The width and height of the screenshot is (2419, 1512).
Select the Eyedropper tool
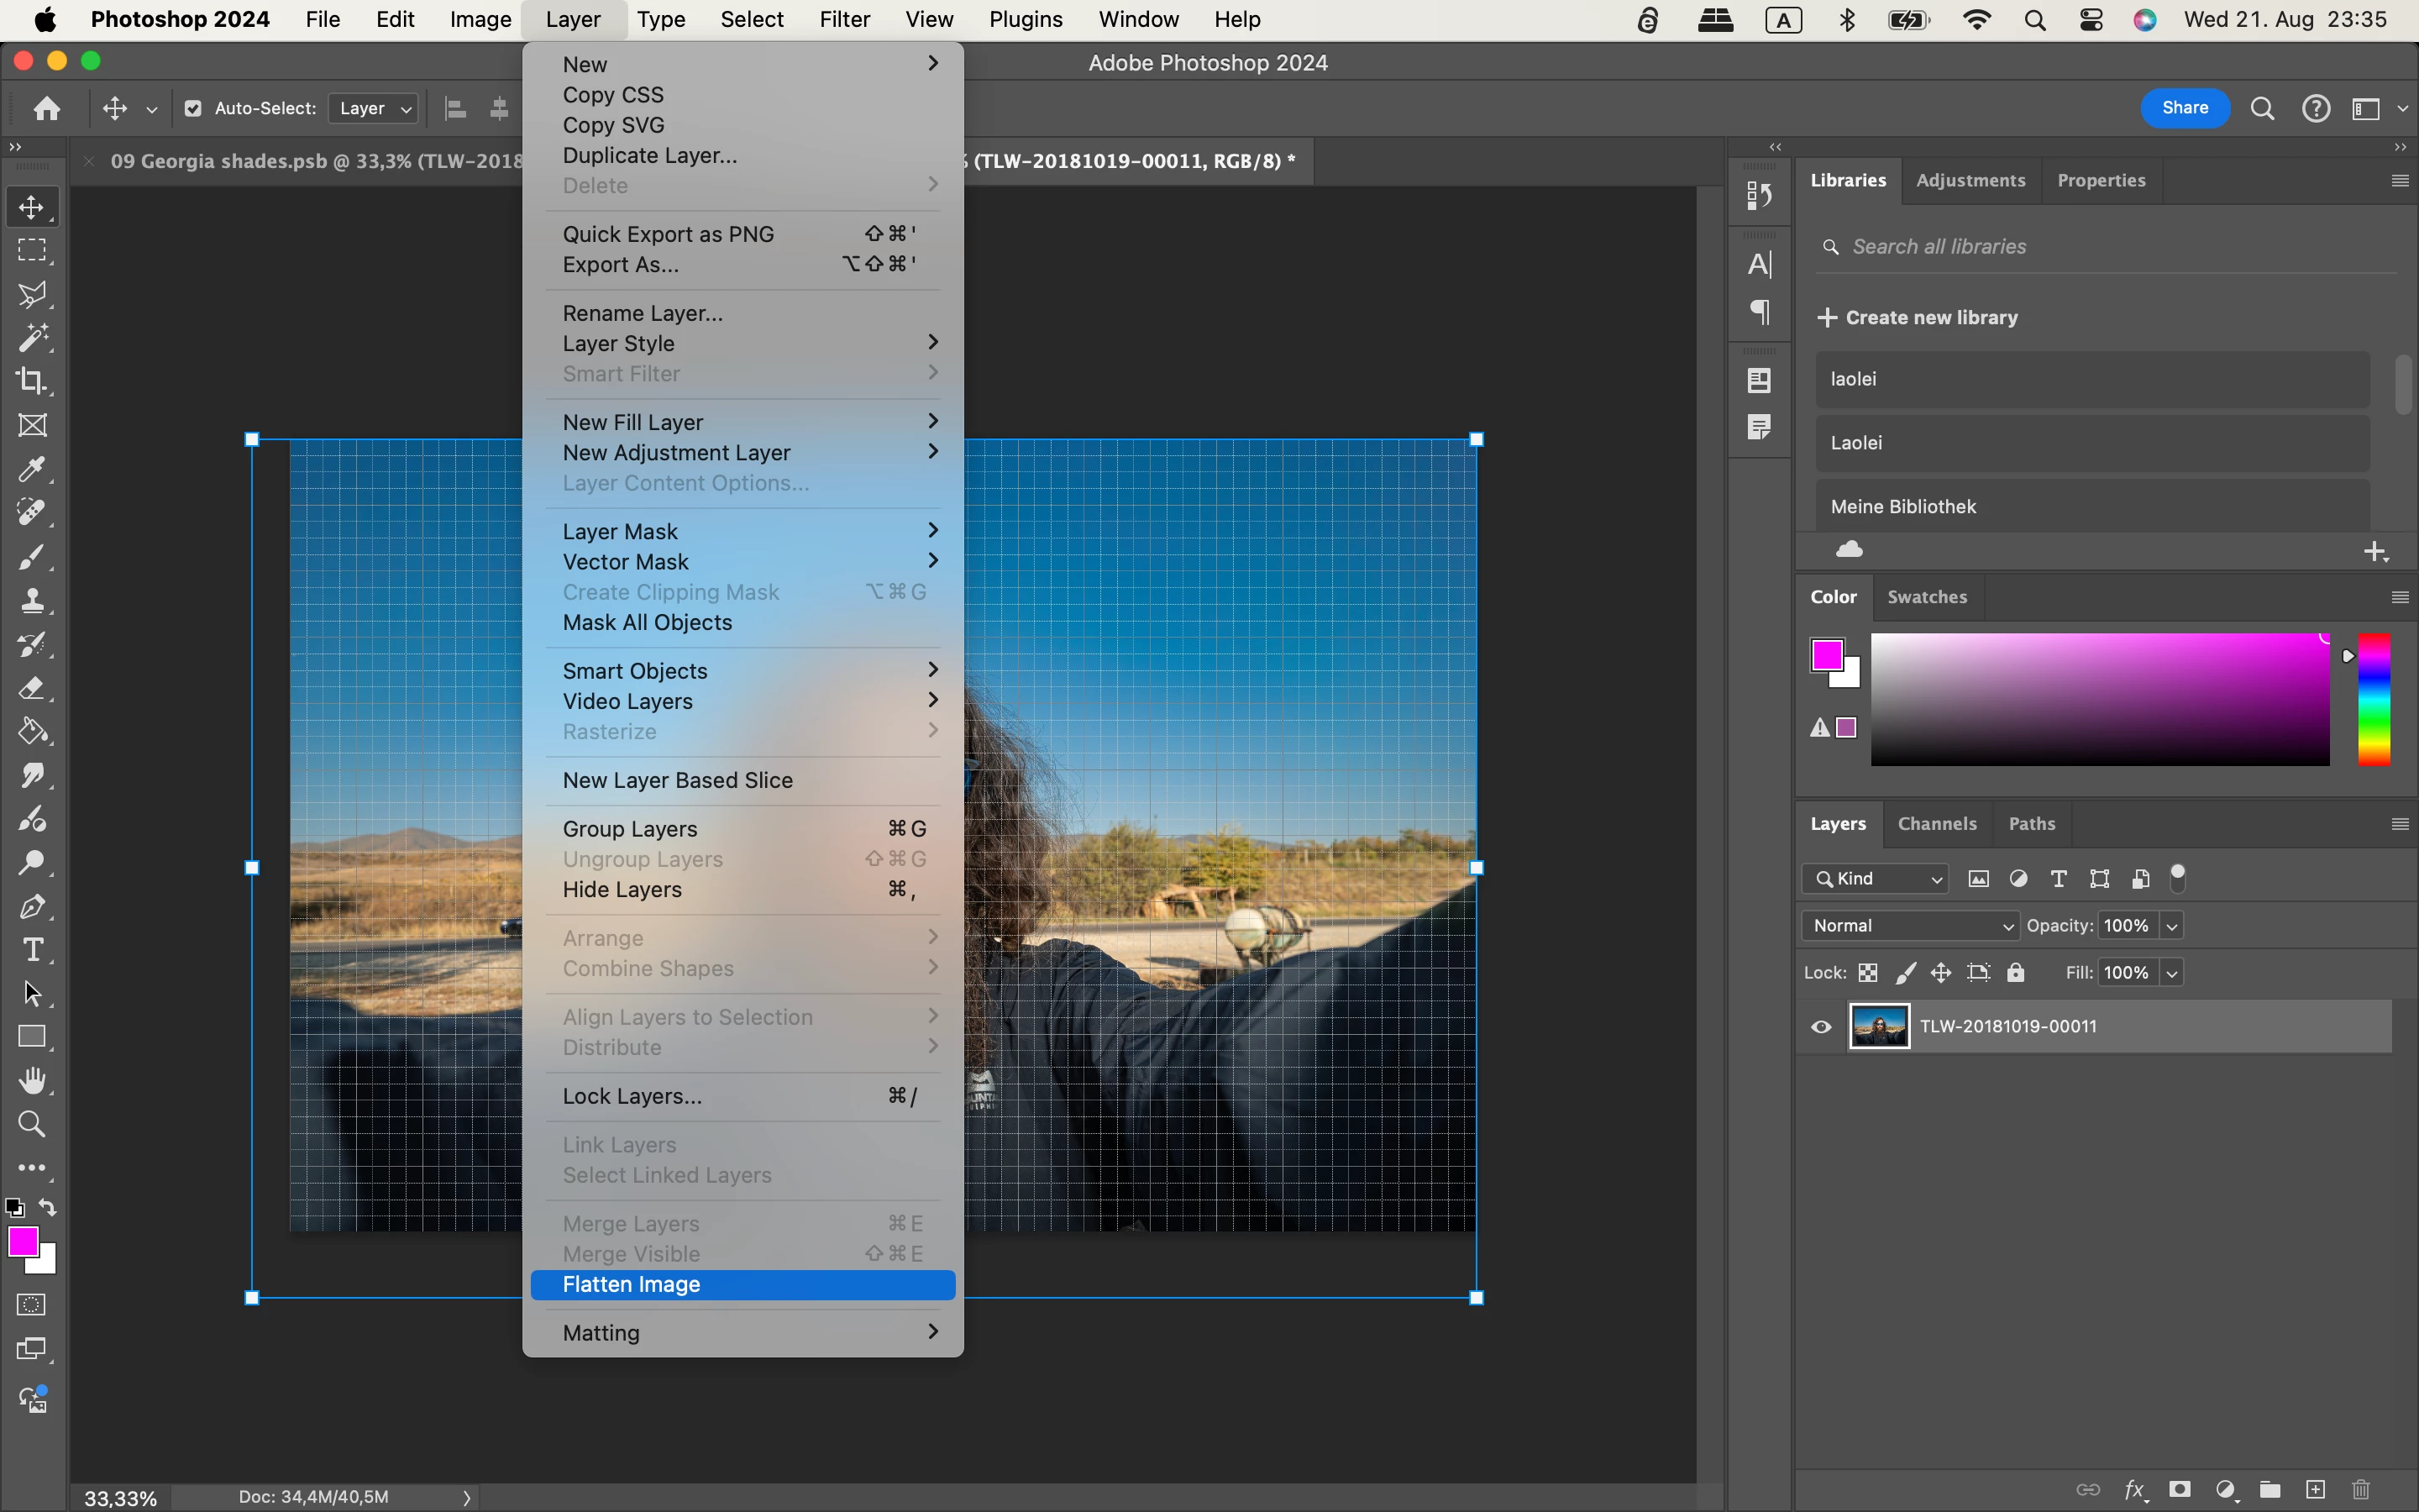point(32,469)
